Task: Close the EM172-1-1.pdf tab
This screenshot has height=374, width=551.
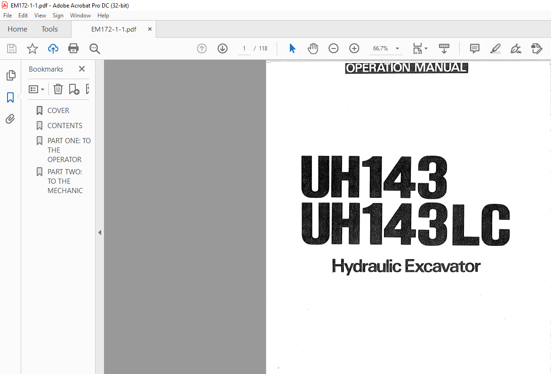Action: (x=150, y=29)
